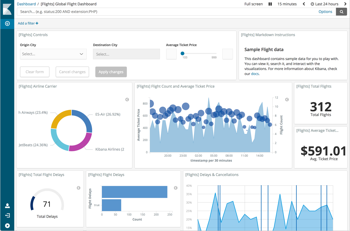Open the dashboard compass icon in sidebar
This screenshot has width=350, height=231.
point(7,23)
